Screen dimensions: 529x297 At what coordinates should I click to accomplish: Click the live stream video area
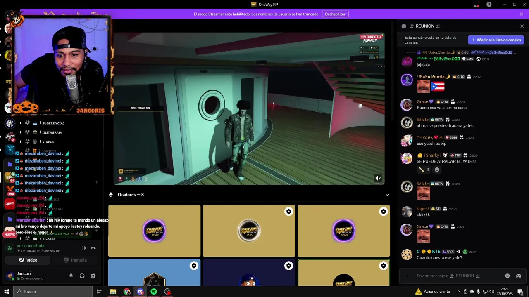click(249, 108)
